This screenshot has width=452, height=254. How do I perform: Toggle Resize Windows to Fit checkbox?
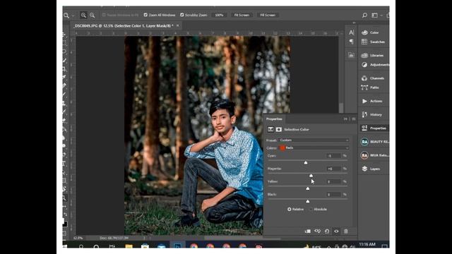click(104, 15)
